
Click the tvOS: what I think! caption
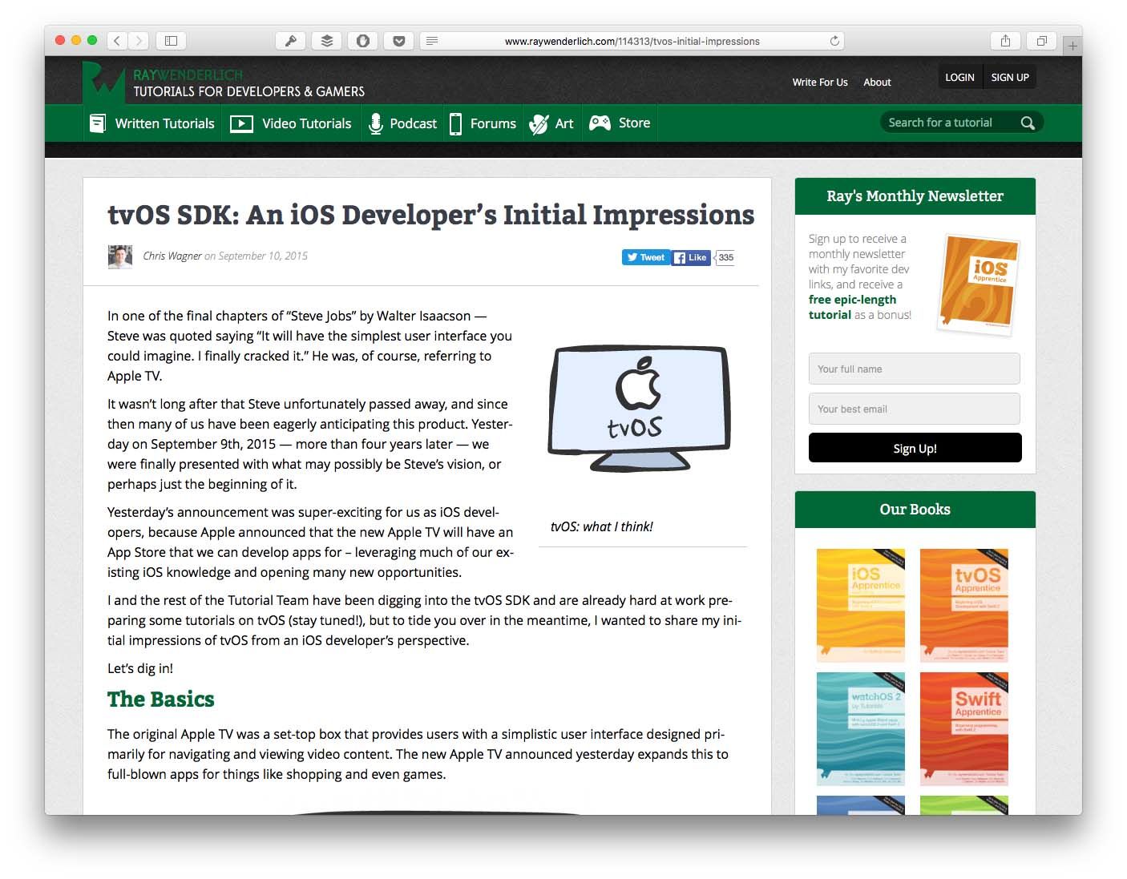[x=602, y=526]
